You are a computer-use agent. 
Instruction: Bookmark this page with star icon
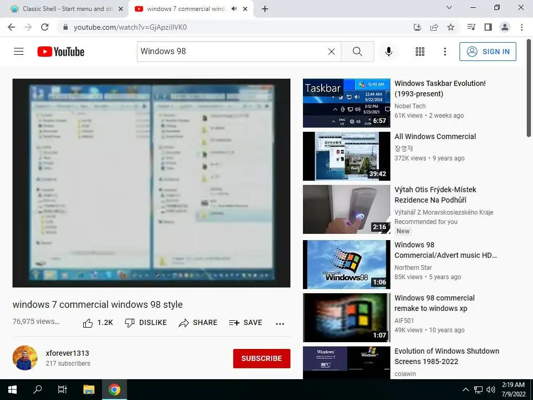click(451, 27)
